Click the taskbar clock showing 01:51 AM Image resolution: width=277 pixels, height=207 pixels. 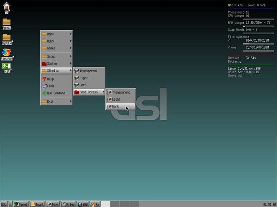[x=269, y=204]
